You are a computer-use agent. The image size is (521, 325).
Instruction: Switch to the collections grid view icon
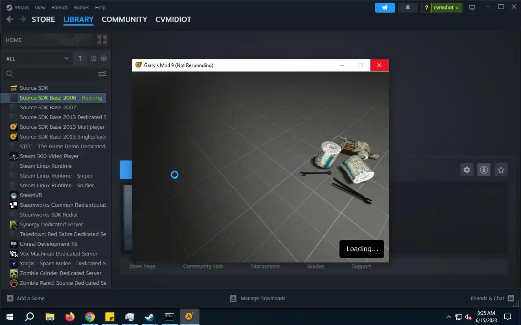point(102,40)
